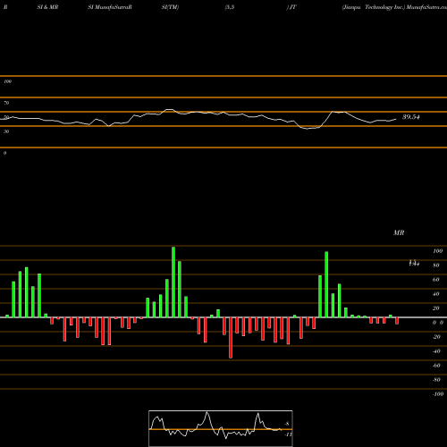Click the 'SI MunafaSutraR' header text
447x447 pixels.
110,7
